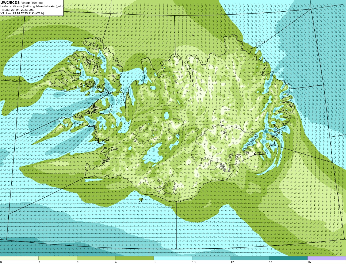This screenshot has width=346, height=264.
Task: Click the "IT: Lau. 29. 04. 2023 00Z" line
Action: pyautogui.click(x=17, y=9)
